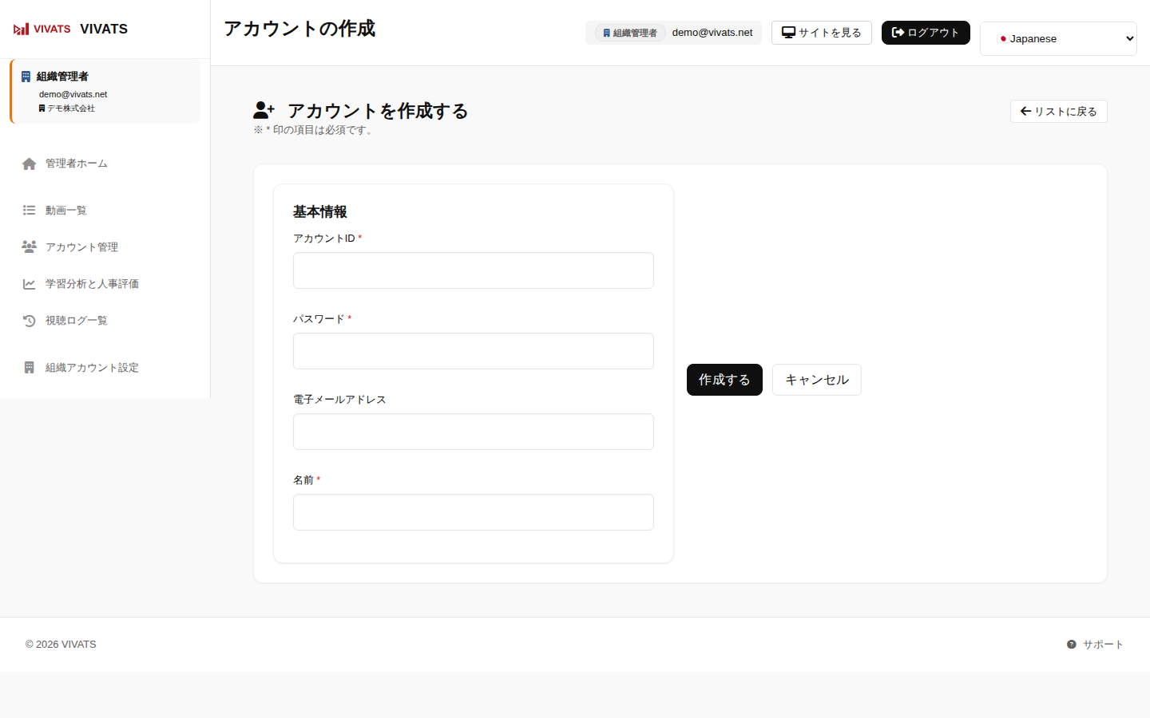Click the VIVATS logo icon
This screenshot has height=718, width=1150.
42,29
